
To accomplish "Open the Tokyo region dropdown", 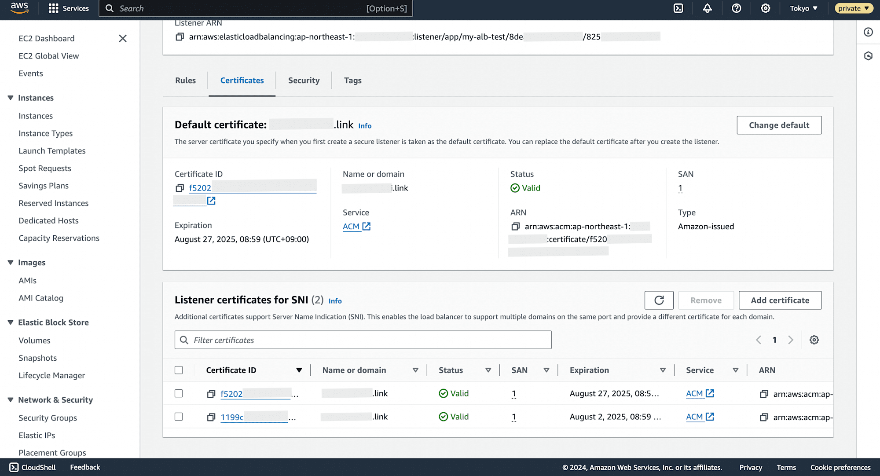I will [803, 8].
